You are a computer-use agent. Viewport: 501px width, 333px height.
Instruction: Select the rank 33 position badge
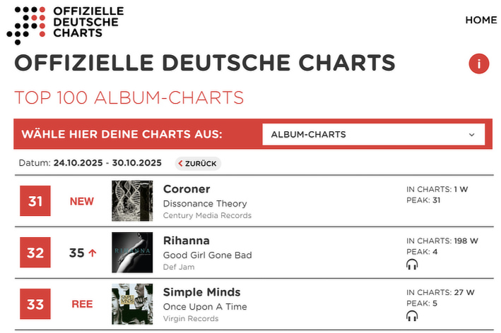point(35,305)
